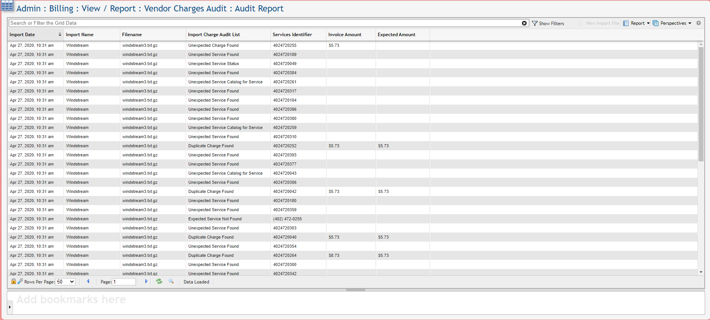Click services identifier 4024720359
The height and width of the screenshot is (320, 710).
[285, 210]
